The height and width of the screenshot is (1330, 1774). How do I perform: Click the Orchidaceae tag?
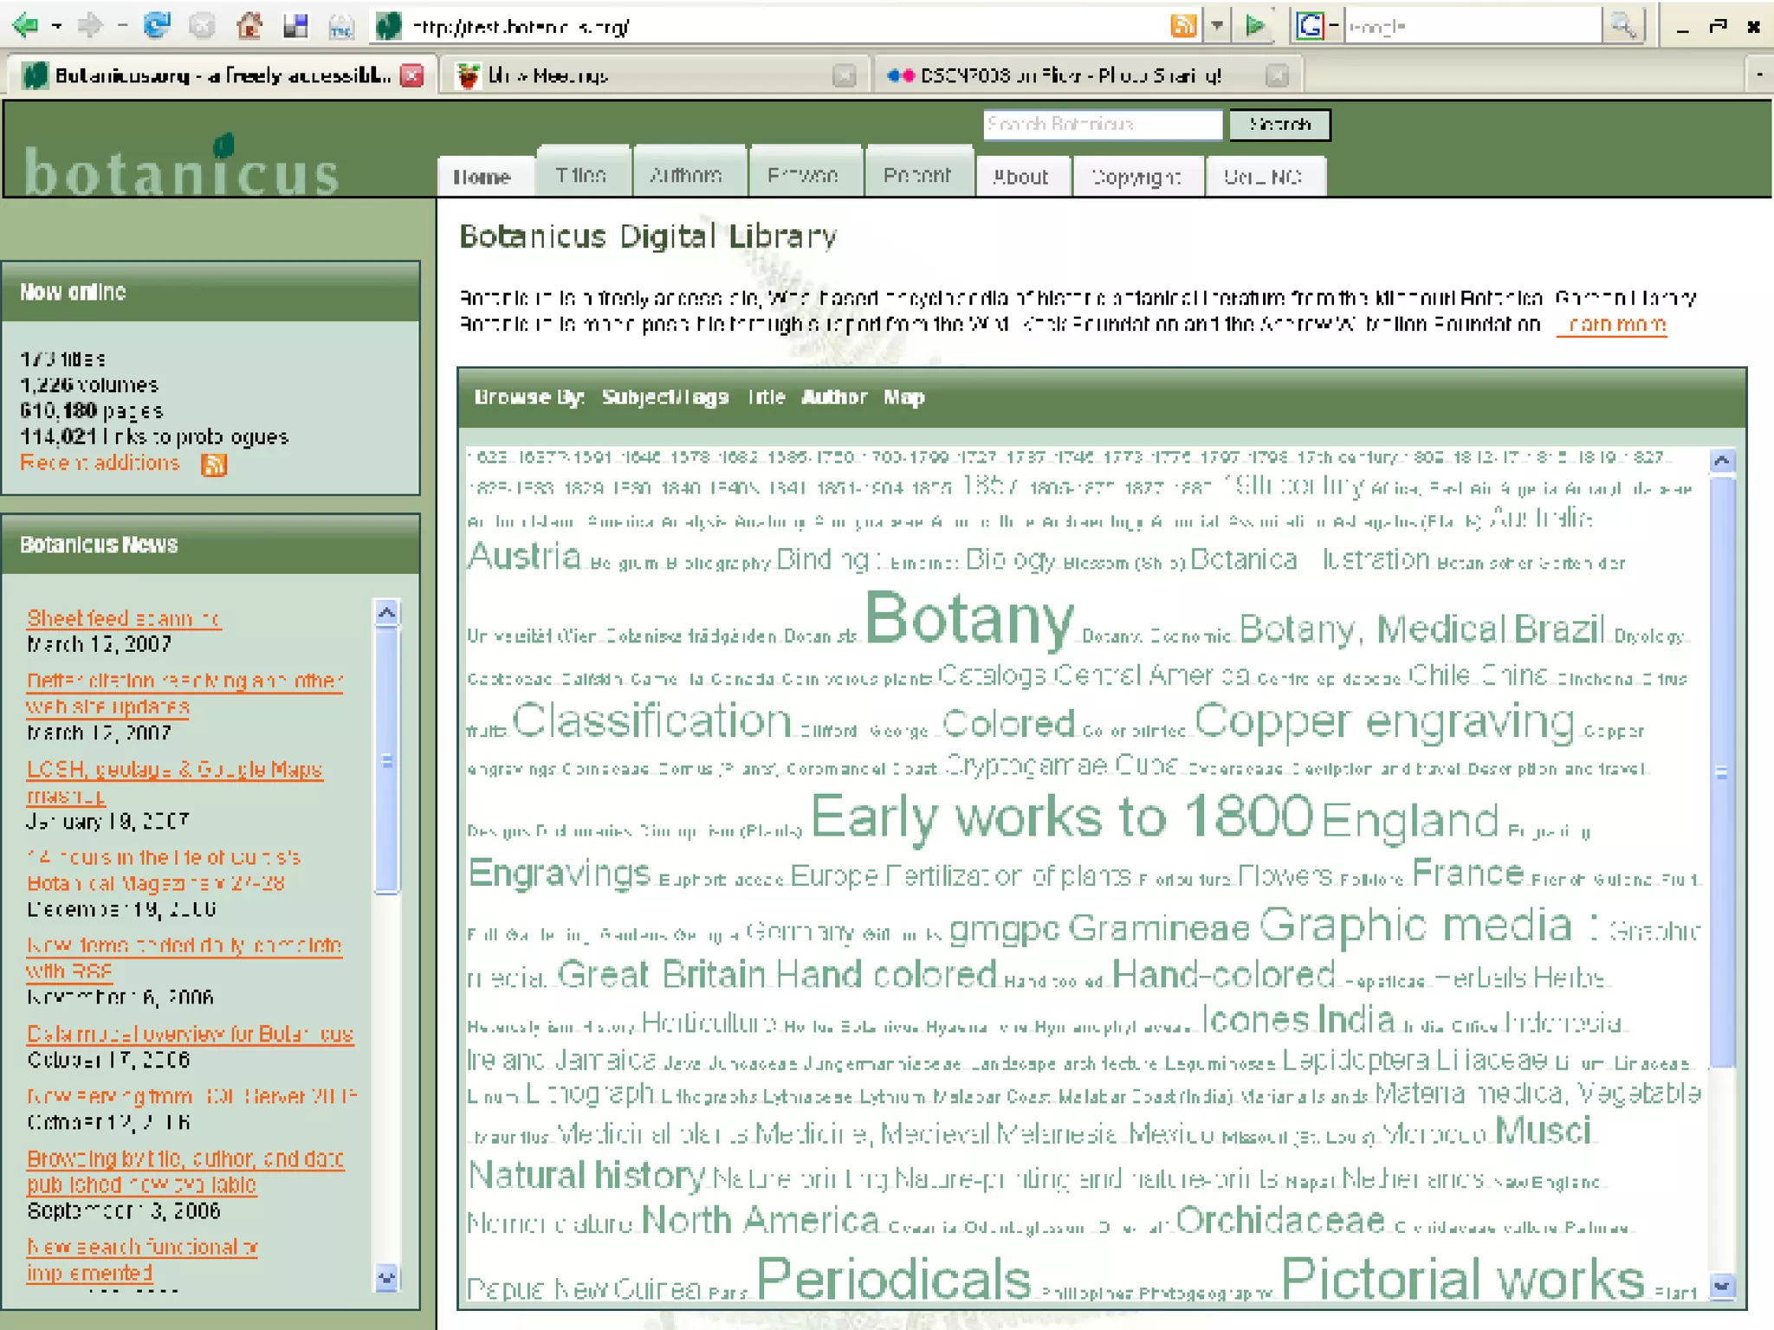pyautogui.click(x=1279, y=1220)
